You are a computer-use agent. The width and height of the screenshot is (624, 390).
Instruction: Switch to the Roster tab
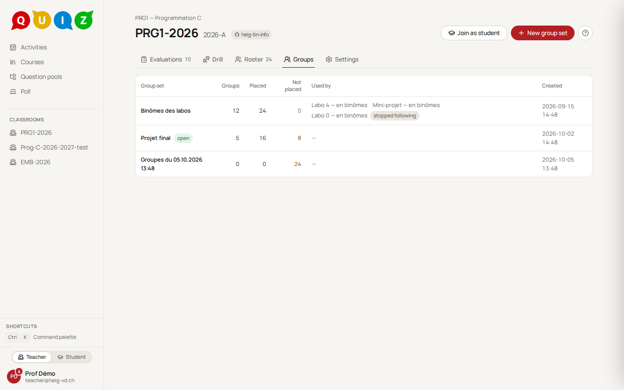pyautogui.click(x=253, y=59)
